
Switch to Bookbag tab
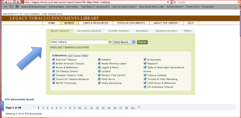(142, 31)
